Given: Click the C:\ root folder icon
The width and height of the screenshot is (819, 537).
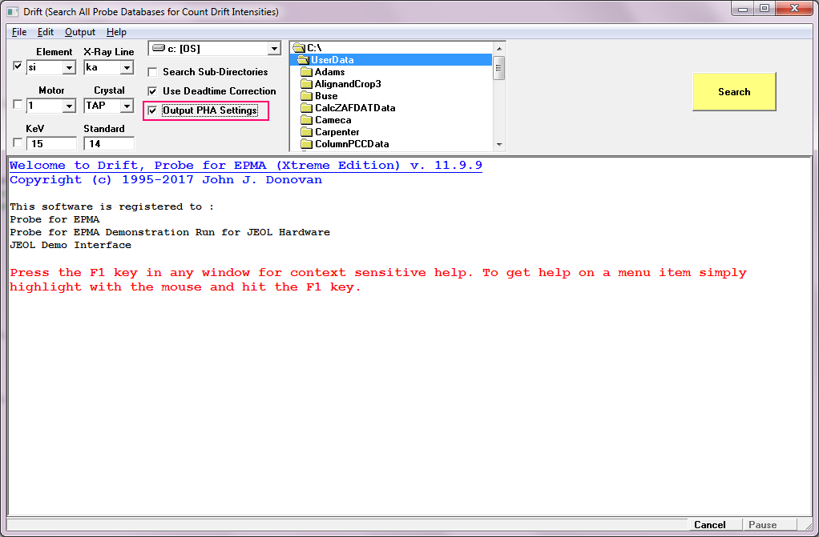Looking at the screenshot, I should pos(299,48).
